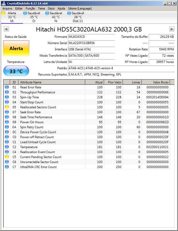Click blue status icon for Temperature attribute
178x231 pixels.
7,147
